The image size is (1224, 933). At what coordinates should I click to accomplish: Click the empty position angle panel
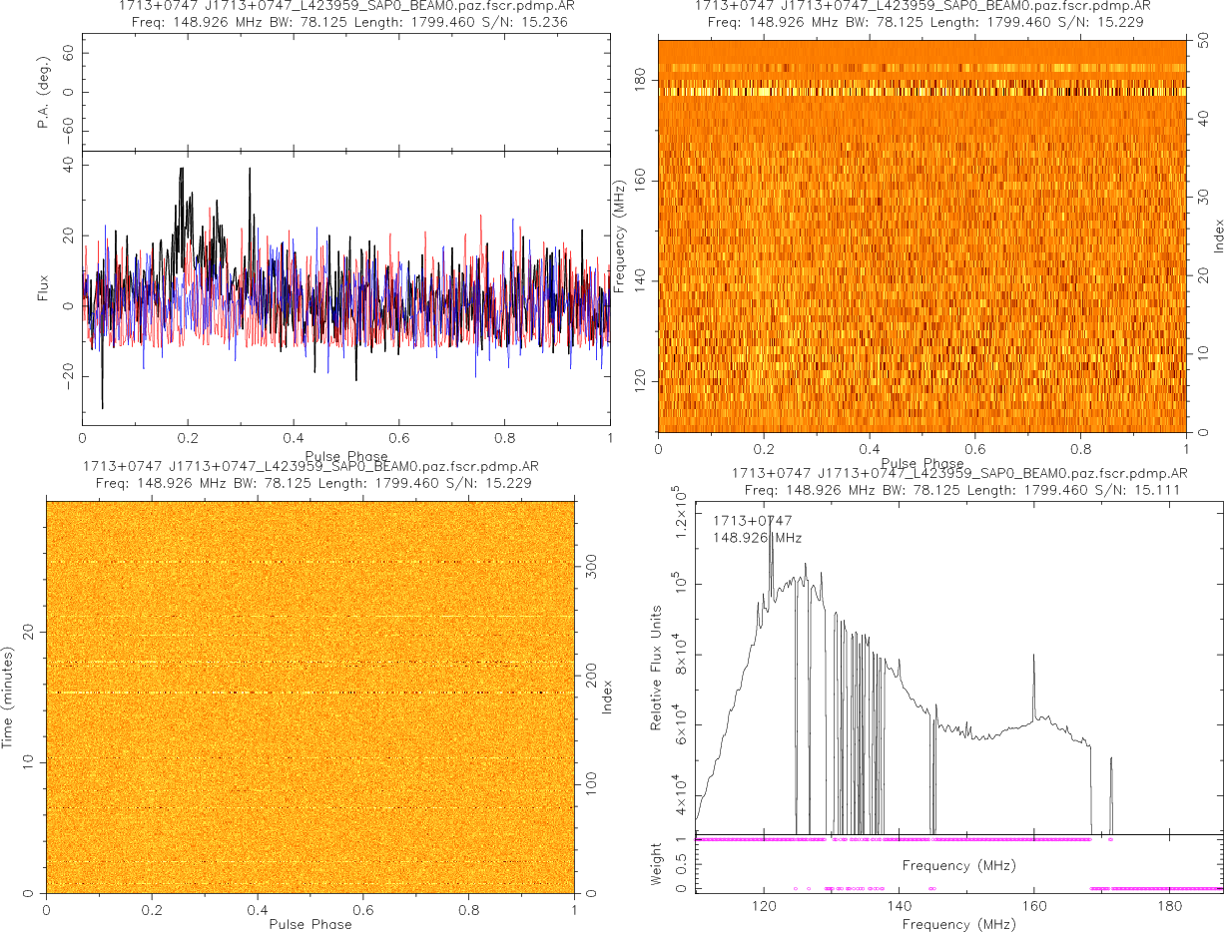click(345, 92)
